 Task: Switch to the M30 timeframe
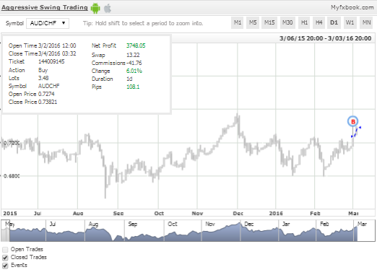click(x=287, y=23)
